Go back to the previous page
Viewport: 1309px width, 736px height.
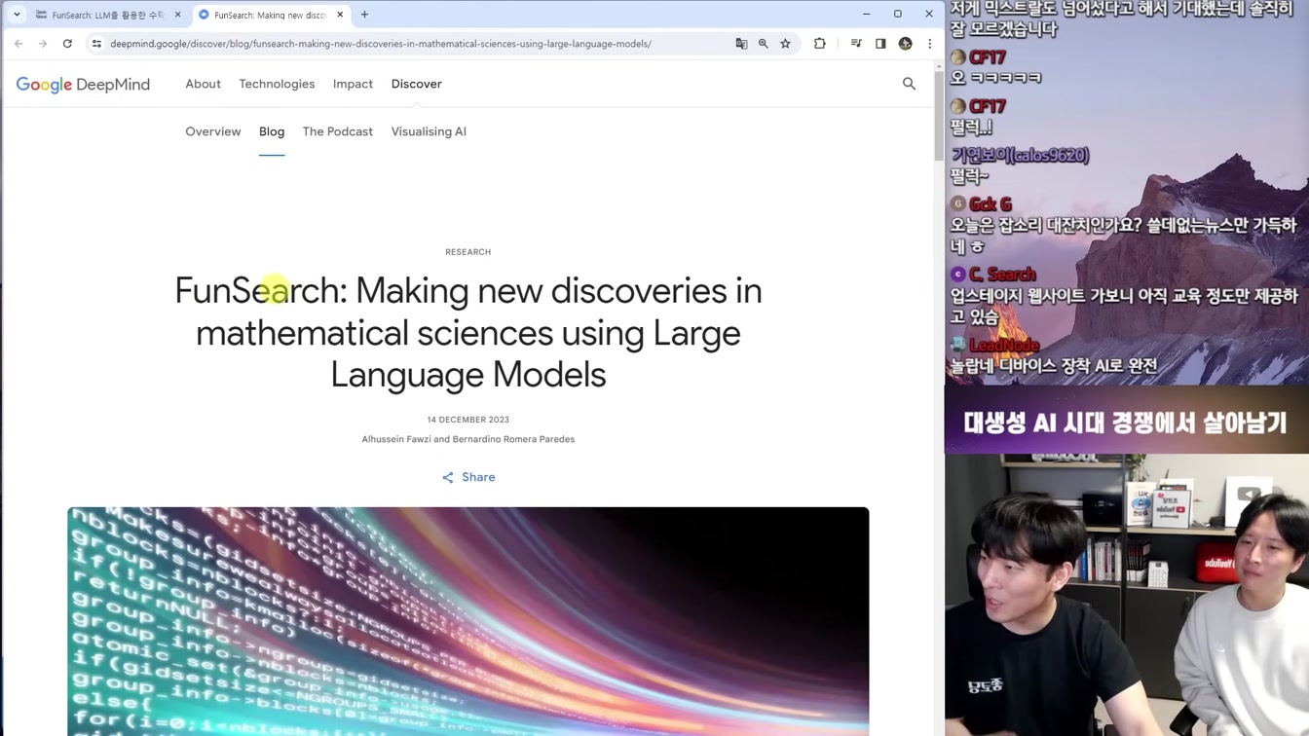[19, 44]
